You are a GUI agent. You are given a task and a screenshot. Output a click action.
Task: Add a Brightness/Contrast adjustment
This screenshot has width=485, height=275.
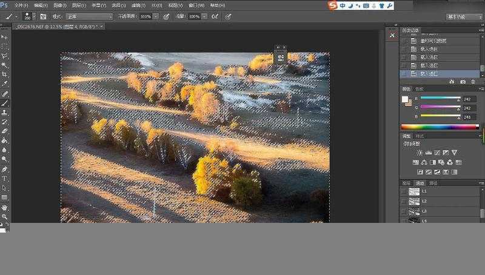pos(420,153)
